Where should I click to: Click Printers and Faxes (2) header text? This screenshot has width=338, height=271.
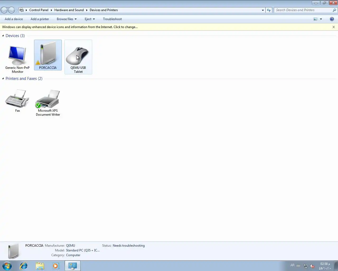[24, 79]
